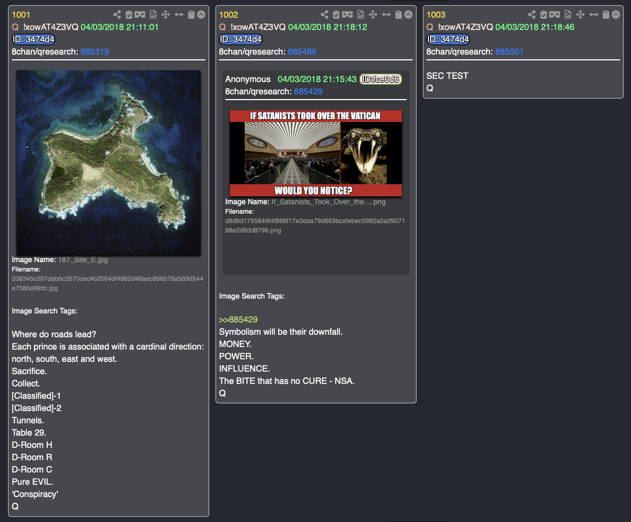Click the filename hash starting d8d6d17958
This screenshot has height=522, width=631.
pos(315,226)
